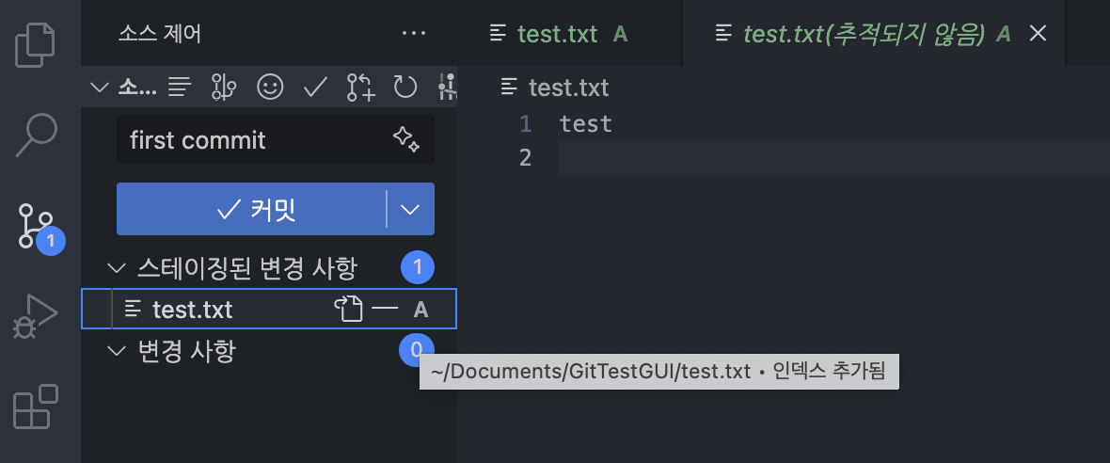The image size is (1110, 463).
Task: Collapse the 스테이징된 변경 사항 section
Action: coord(118,268)
